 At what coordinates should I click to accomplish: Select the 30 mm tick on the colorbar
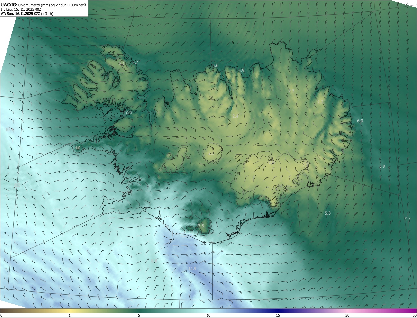click(x=347, y=315)
